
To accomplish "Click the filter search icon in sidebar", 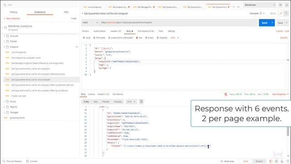I will point(5,5).
